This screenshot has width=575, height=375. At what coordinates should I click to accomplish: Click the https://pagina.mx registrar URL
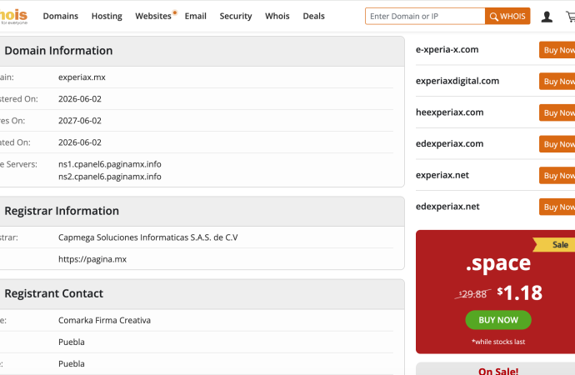click(92, 259)
